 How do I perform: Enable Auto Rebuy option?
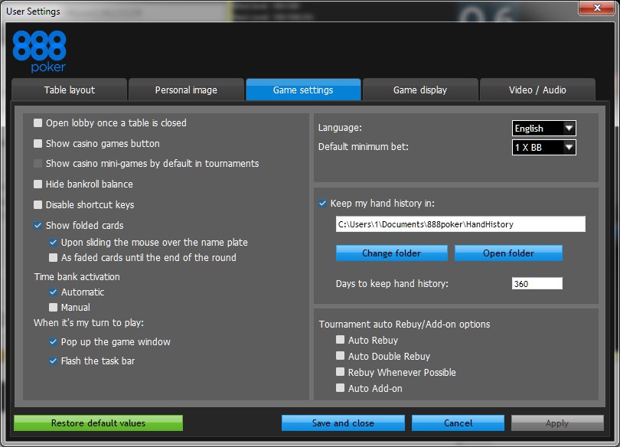(340, 340)
